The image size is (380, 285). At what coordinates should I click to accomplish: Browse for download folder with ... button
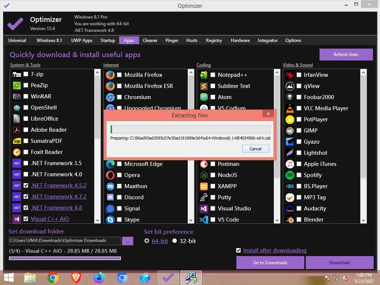(x=128, y=241)
